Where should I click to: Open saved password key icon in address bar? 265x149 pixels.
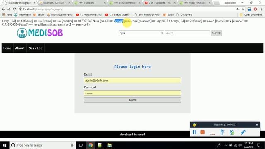coord(238,9)
